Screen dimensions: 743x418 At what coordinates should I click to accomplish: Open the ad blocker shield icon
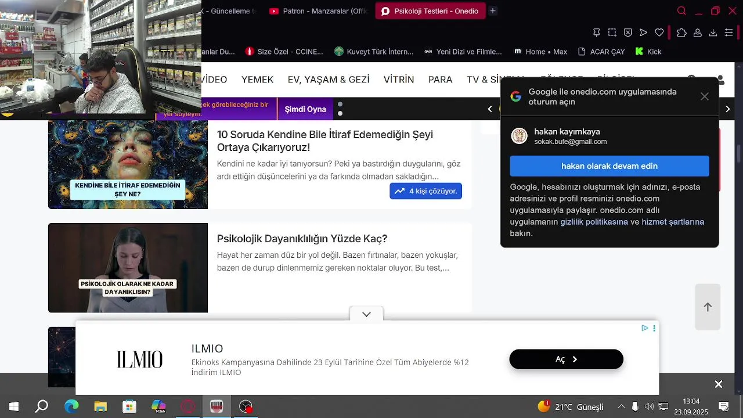(628, 33)
